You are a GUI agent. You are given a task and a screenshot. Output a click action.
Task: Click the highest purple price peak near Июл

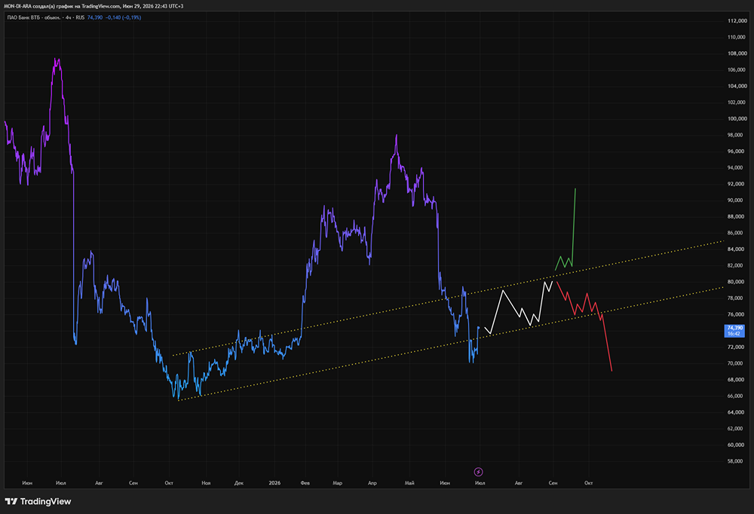pyautogui.click(x=57, y=60)
